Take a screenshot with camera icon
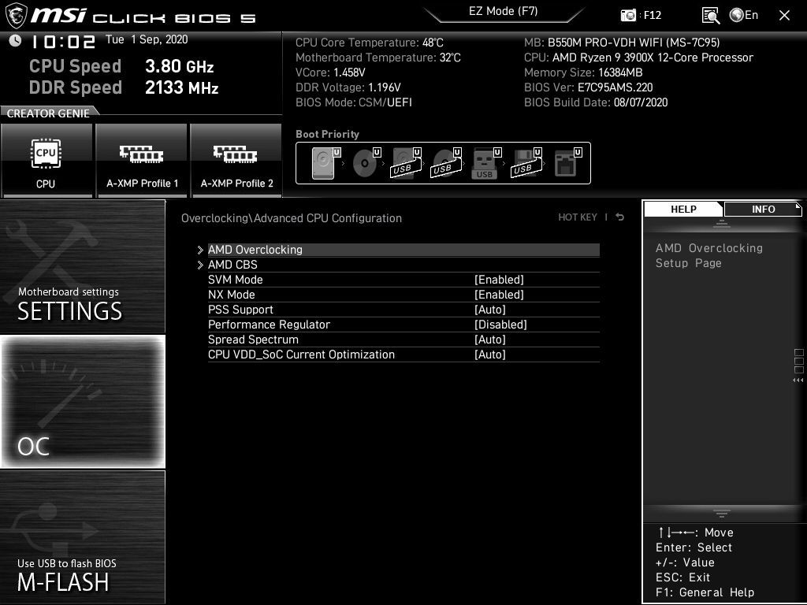The image size is (807, 605). click(628, 16)
